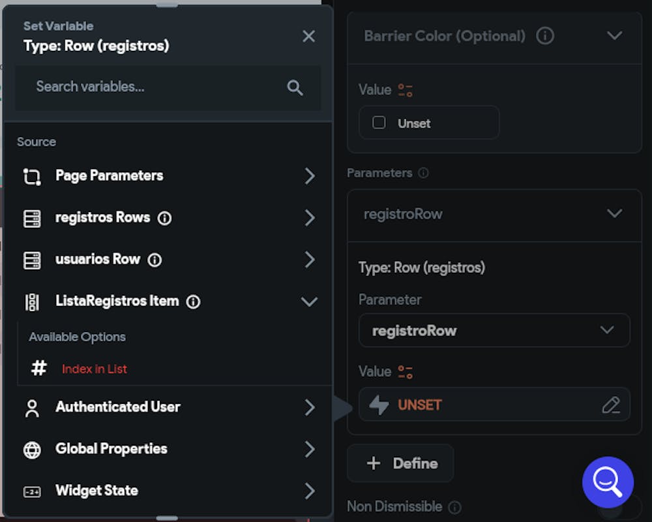Open the blue floating search button
652x522 pixels.
[x=608, y=482]
